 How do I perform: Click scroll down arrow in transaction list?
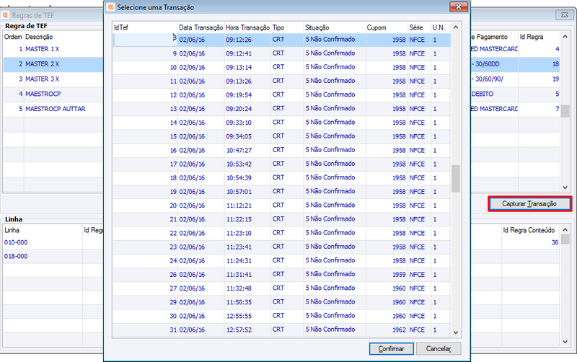coord(456,332)
